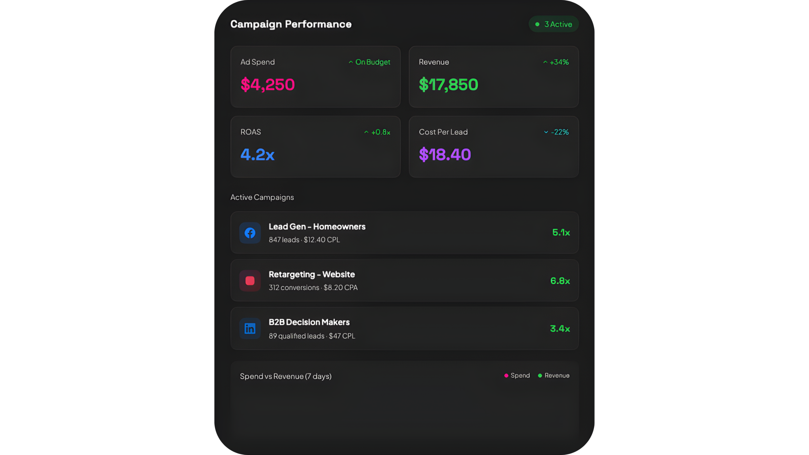Click the LinkedIn icon for B2B campaign
This screenshot has height=455, width=809.
click(250, 329)
